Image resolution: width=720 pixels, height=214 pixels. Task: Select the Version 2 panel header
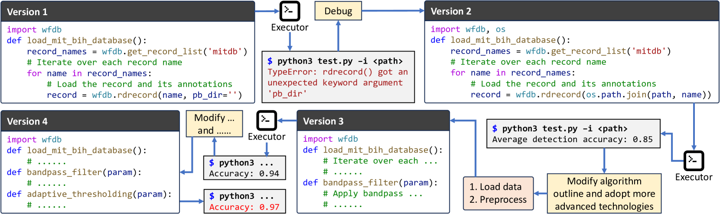(571, 11)
